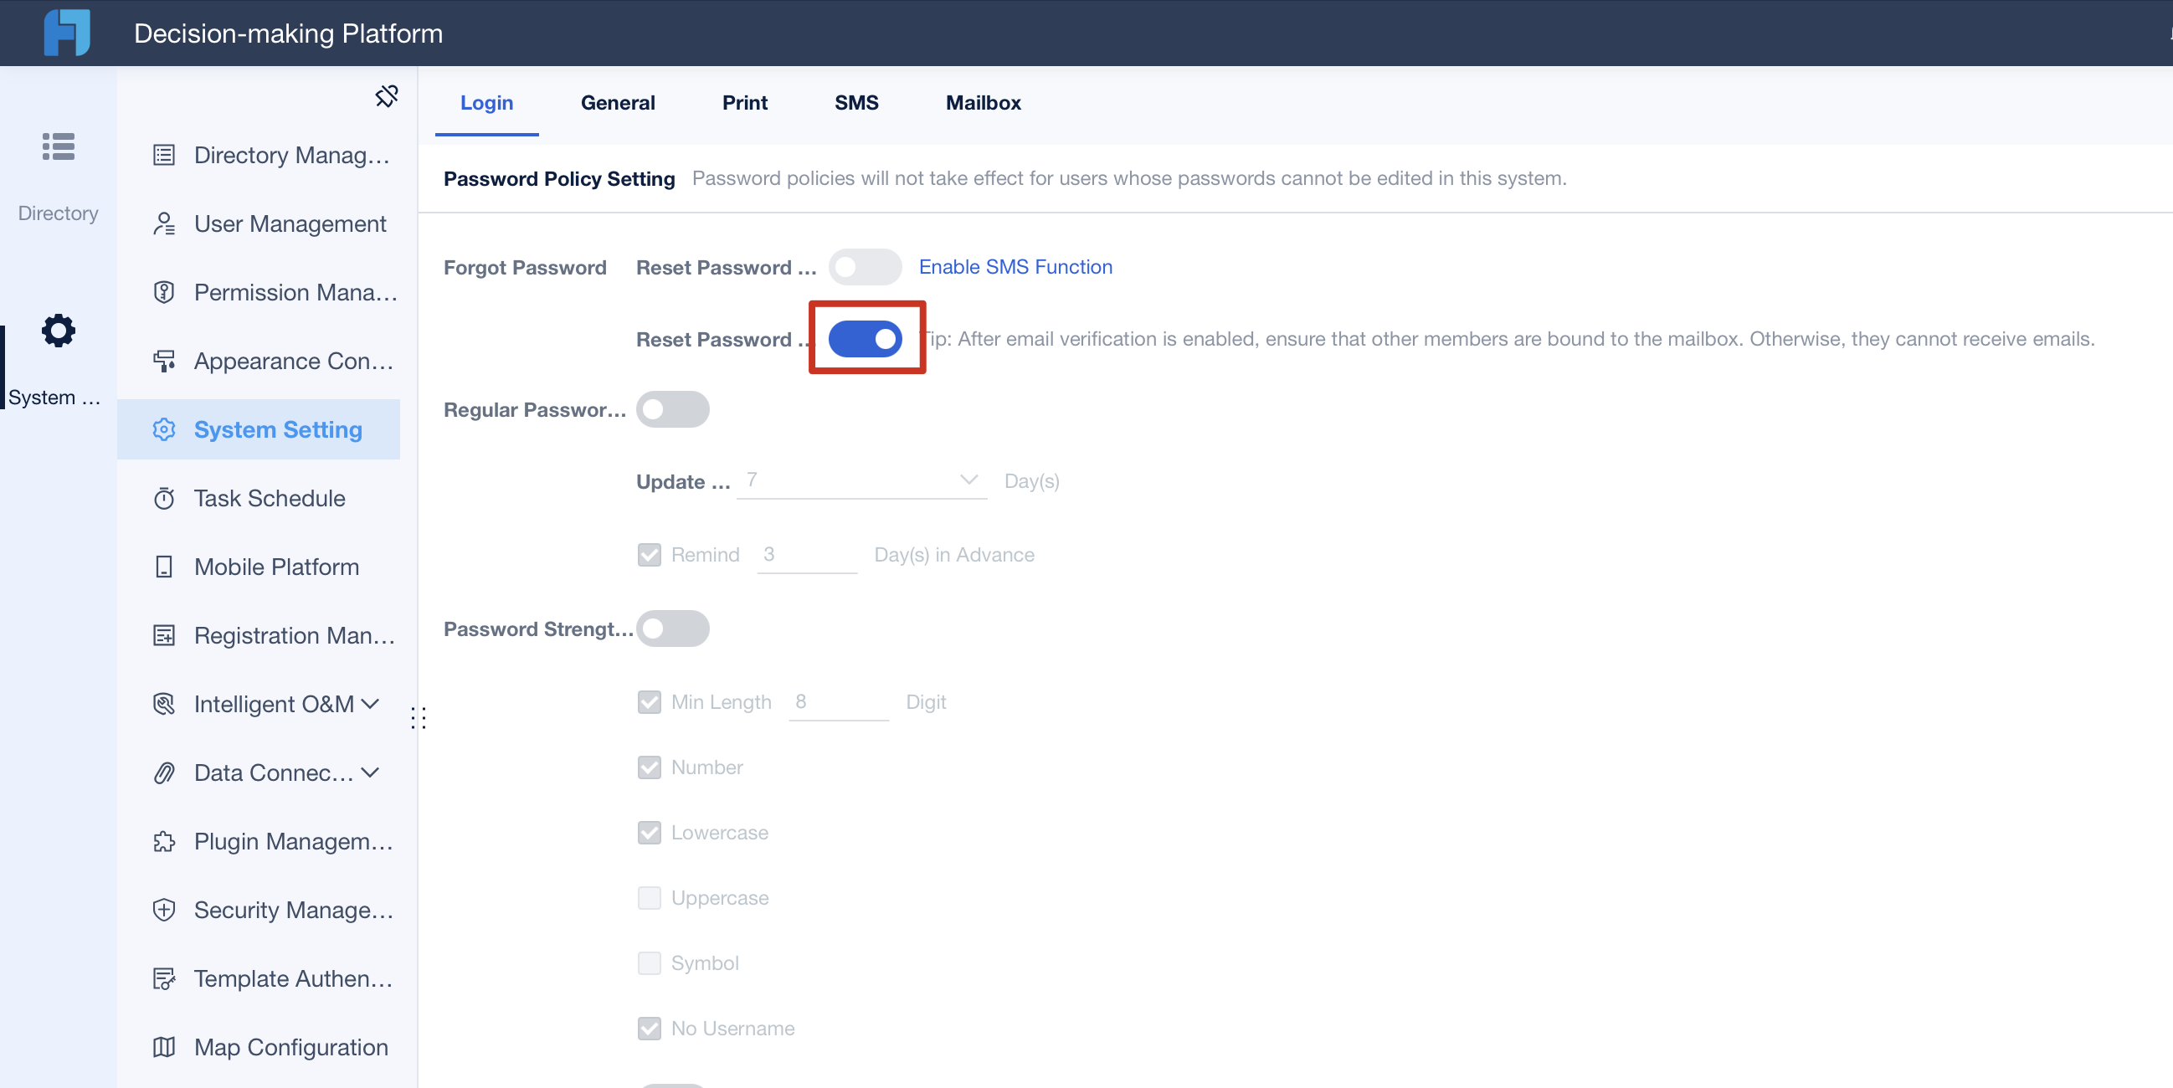The image size is (2173, 1088).
Task: Toggle the No Username checkbox
Action: (x=649, y=1029)
